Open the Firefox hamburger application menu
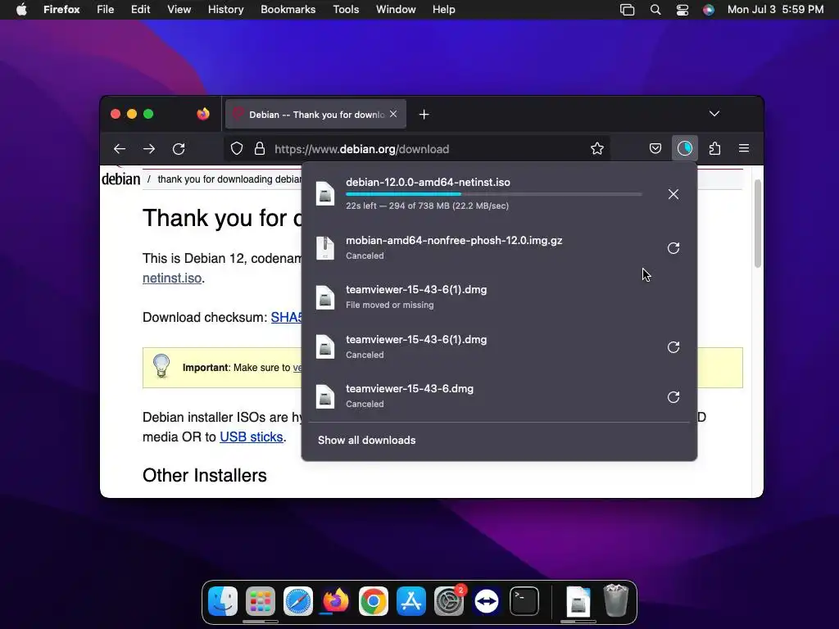The image size is (839, 629). [744, 149]
